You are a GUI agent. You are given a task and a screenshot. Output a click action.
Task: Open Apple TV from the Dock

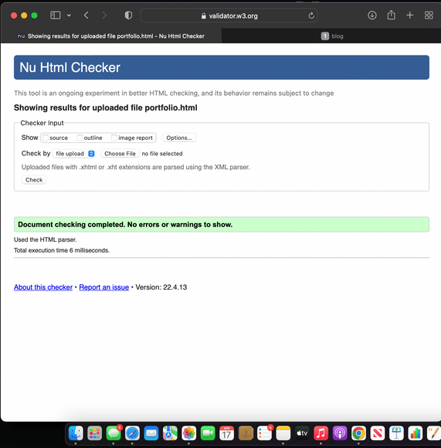[x=302, y=433]
